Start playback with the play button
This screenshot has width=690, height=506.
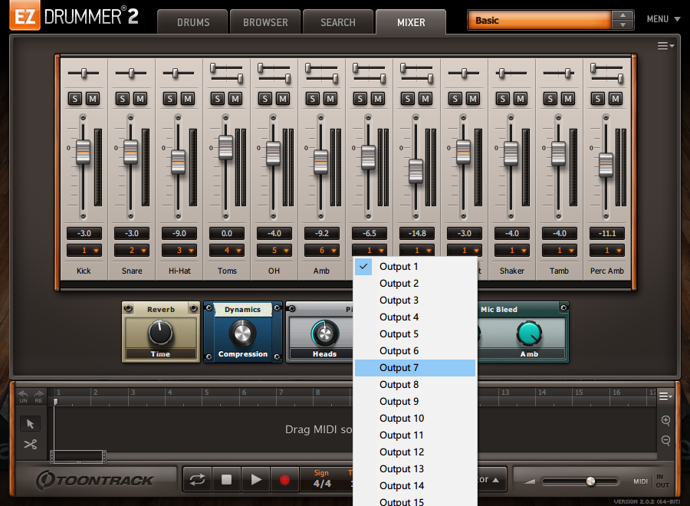point(255,479)
